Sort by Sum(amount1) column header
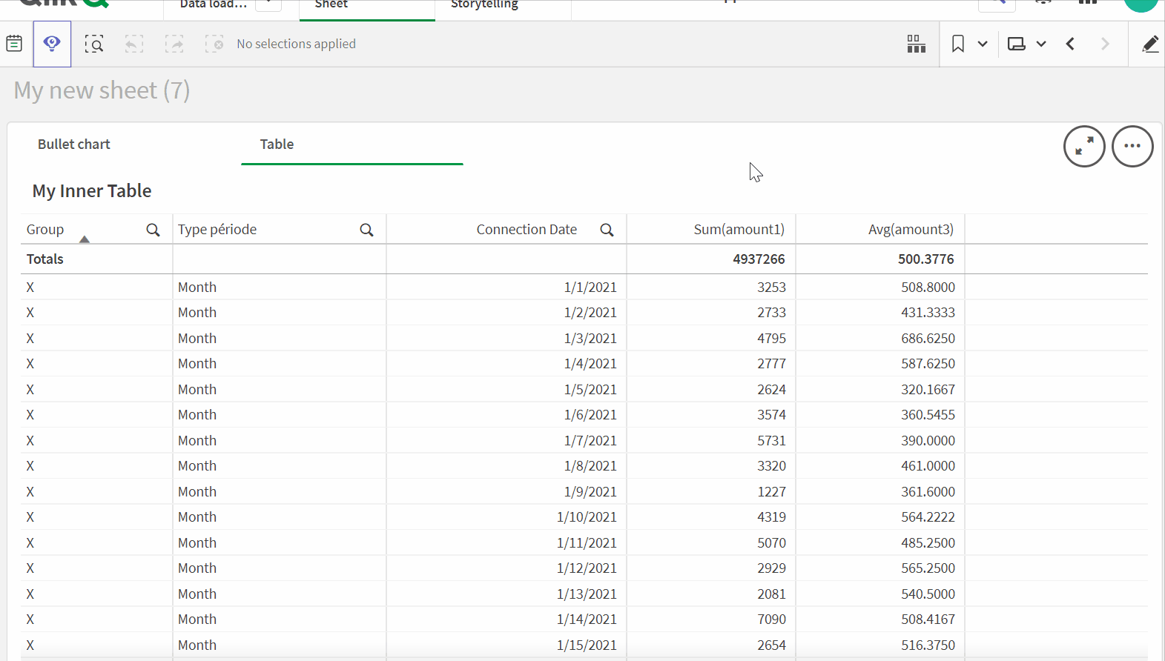 tap(739, 230)
